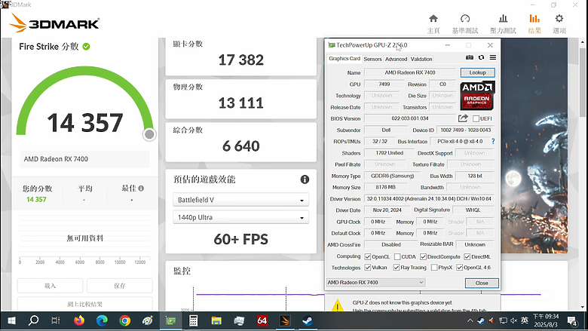Click the Lookup button in GPU-Z

click(477, 72)
